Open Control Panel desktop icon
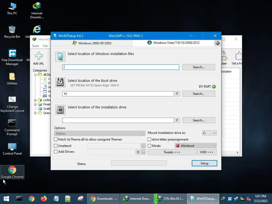 pos(12,149)
